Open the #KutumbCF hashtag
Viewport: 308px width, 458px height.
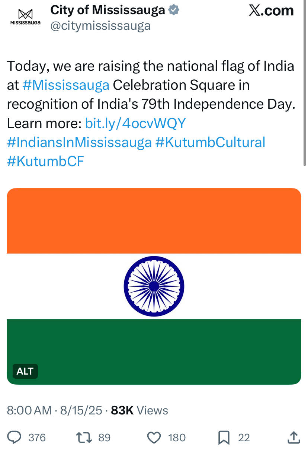pos(45,161)
